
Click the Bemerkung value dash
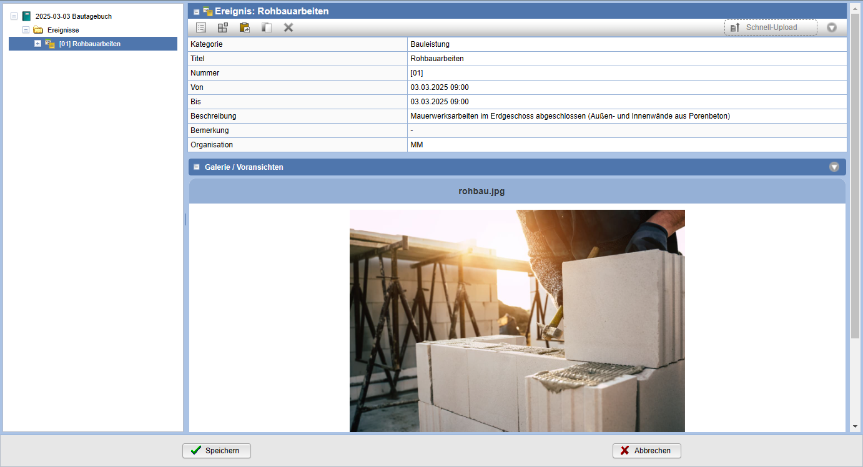pyautogui.click(x=412, y=130)
